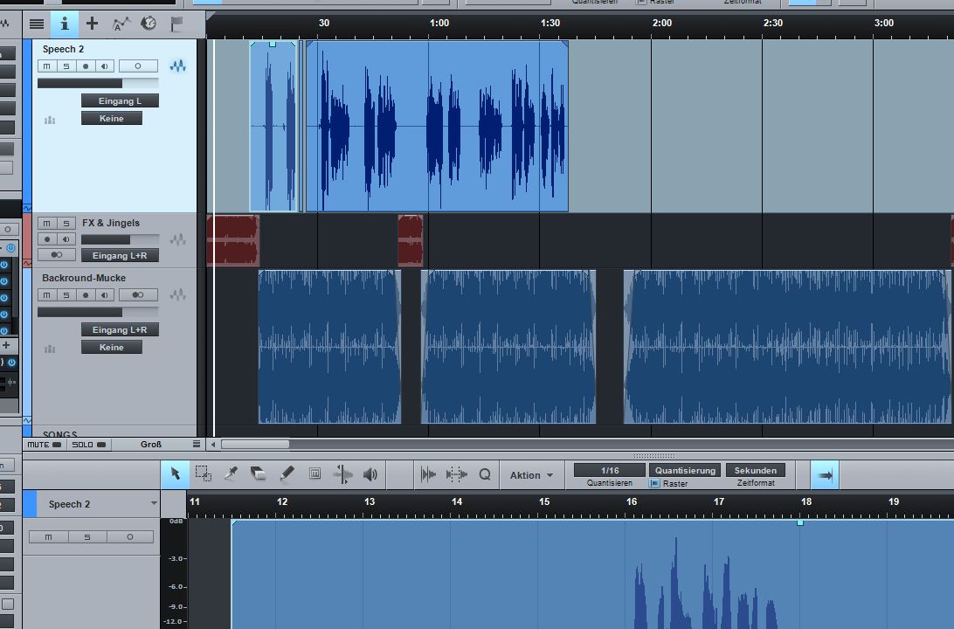The width and height of the screenshot is (954, 629).
Task: Arm record on the Backround-Mucke track
Action: pos(85,295)
